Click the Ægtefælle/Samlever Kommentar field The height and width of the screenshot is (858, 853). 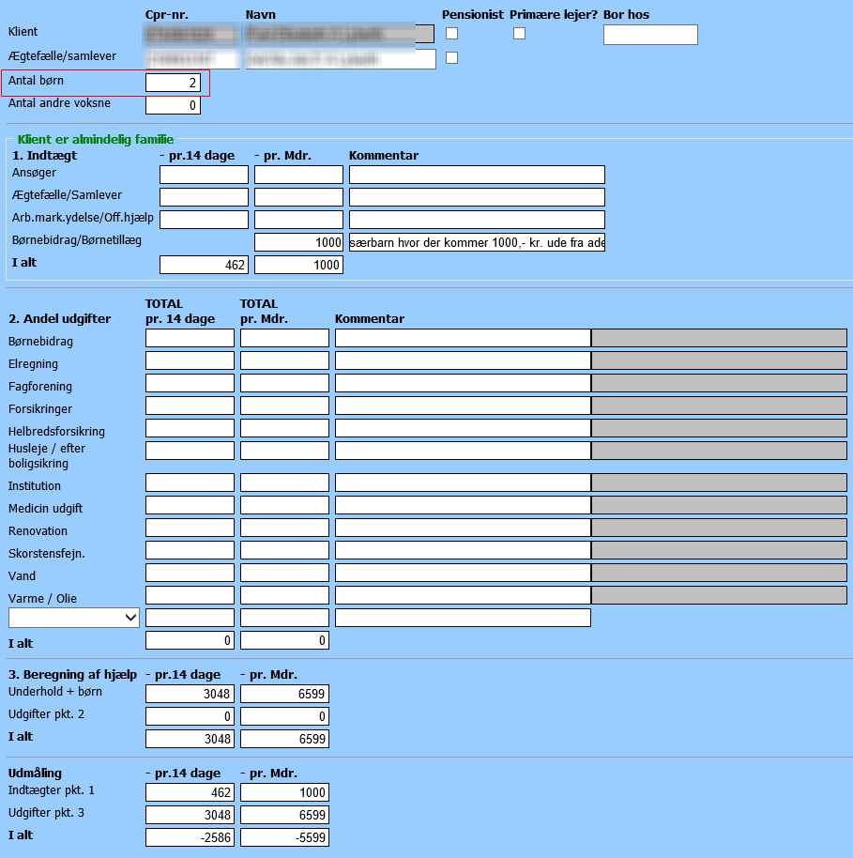(477, 197)
